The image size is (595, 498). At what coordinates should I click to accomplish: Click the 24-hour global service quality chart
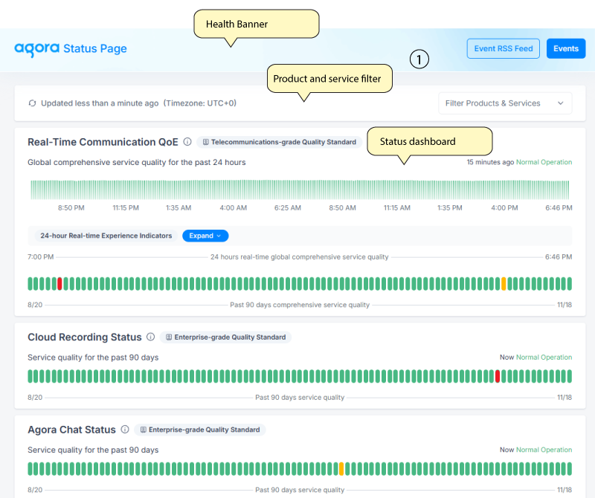[300, 190]
